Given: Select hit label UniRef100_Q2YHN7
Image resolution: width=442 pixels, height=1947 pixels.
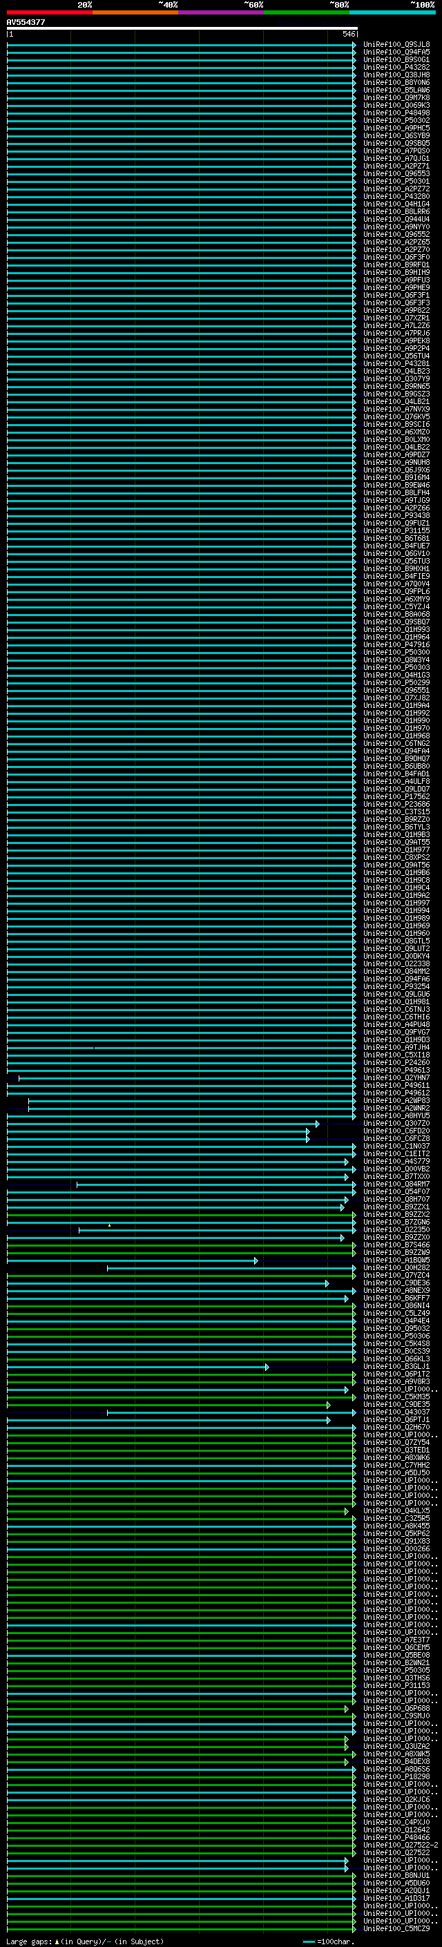Looking at the screenshot, I should click(x=396, y=1078).
